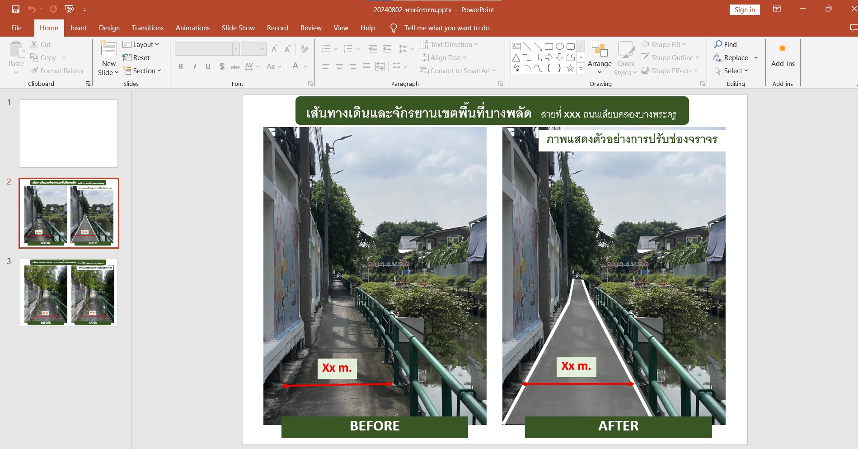Select slide 3 thumbnail
The width and height of the screenshot is (858, 449).
(x=69, y=293)
